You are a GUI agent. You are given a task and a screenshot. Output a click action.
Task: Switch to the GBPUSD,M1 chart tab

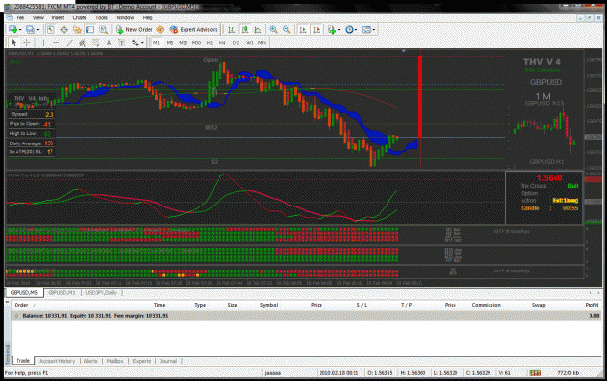pyautogui.click(x=61, y=293)
